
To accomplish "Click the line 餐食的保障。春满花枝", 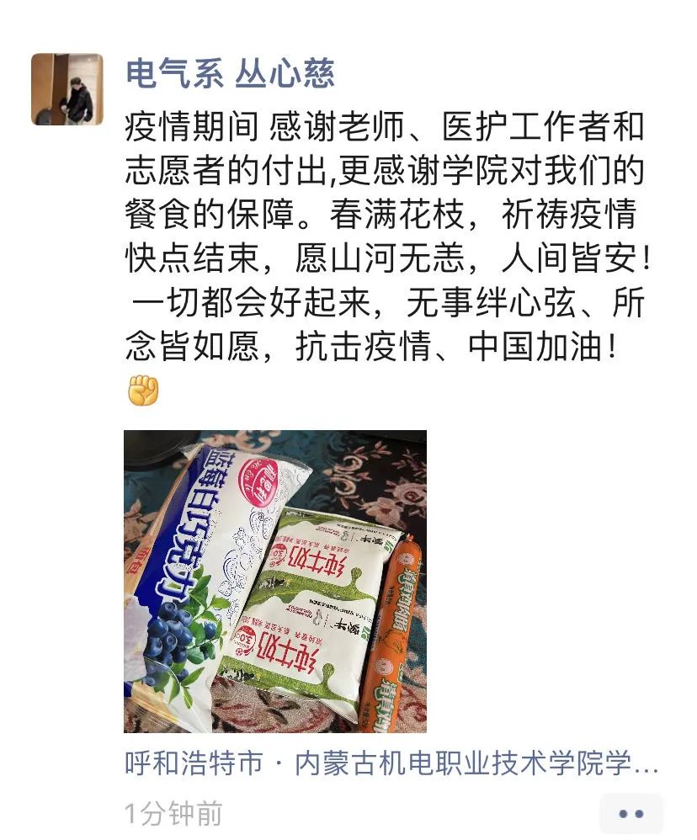I will [x=380, y=215].
